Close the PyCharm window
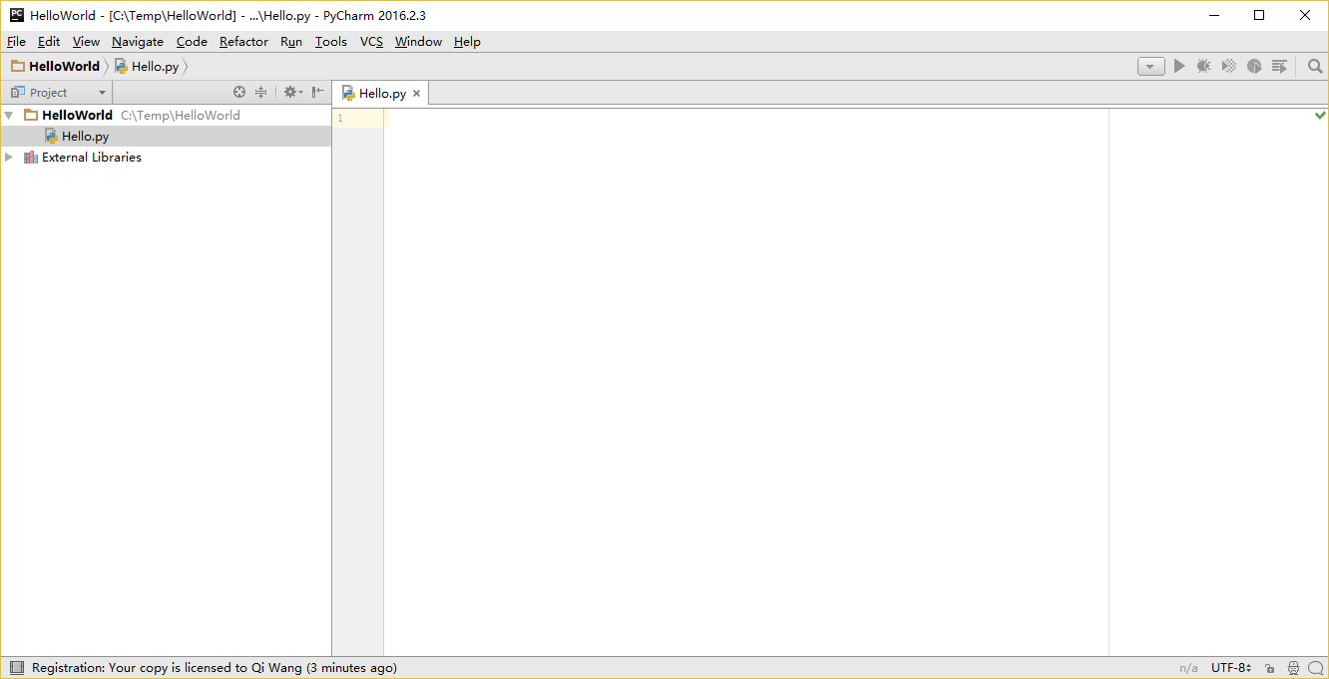Viewport: 1329px width, 679px height. point(1305,15)
